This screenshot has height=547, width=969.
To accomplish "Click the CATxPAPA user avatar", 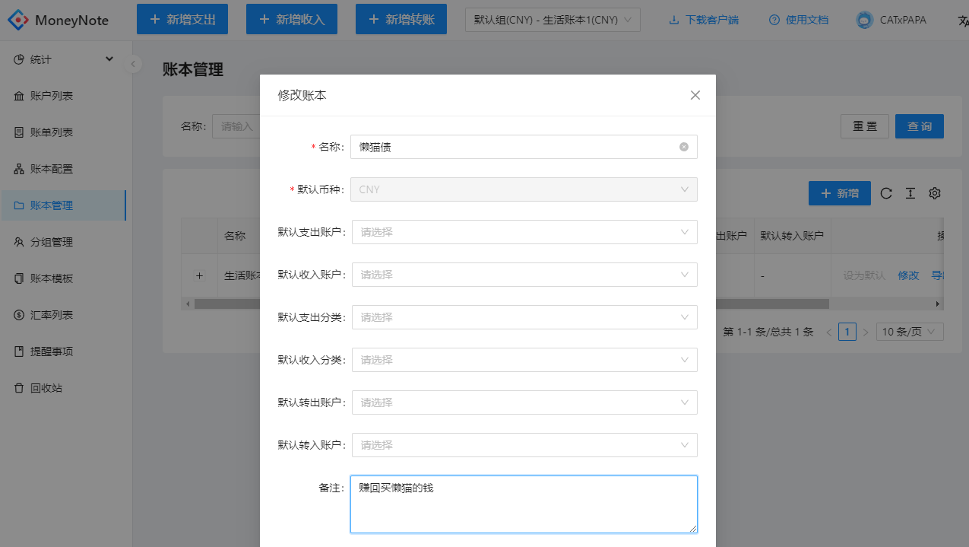I will click(x=864, y=20).
